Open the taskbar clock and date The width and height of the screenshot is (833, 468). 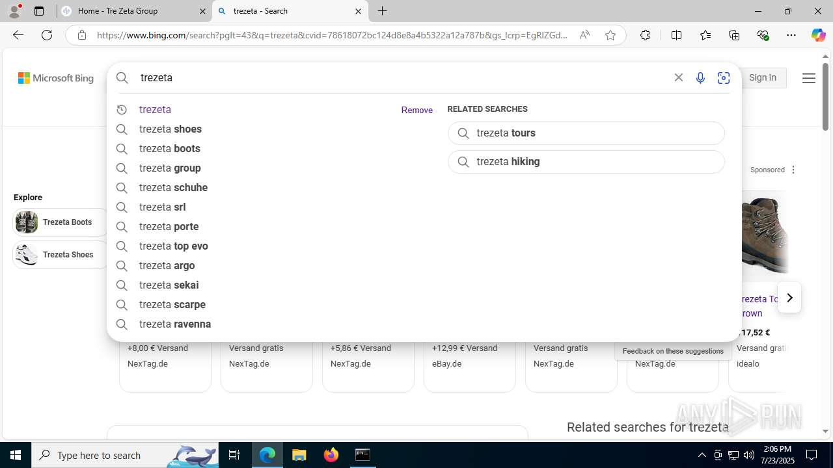(777, 455)
